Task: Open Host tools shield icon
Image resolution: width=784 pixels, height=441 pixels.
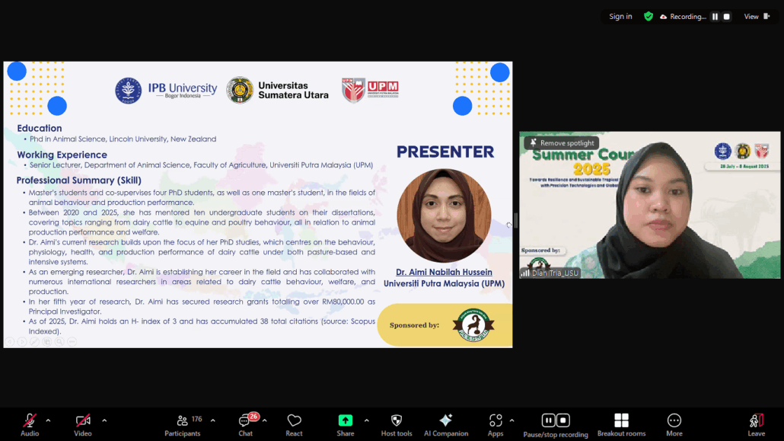Action: [396, 421]
